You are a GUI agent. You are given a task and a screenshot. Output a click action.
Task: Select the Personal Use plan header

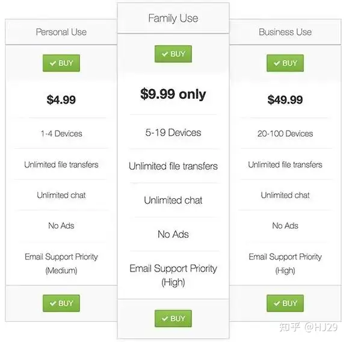[61, 32]
